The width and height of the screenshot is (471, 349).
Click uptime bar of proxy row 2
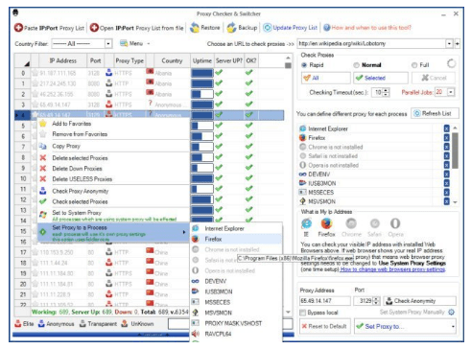pyautogui.click(x=202, y=94)
